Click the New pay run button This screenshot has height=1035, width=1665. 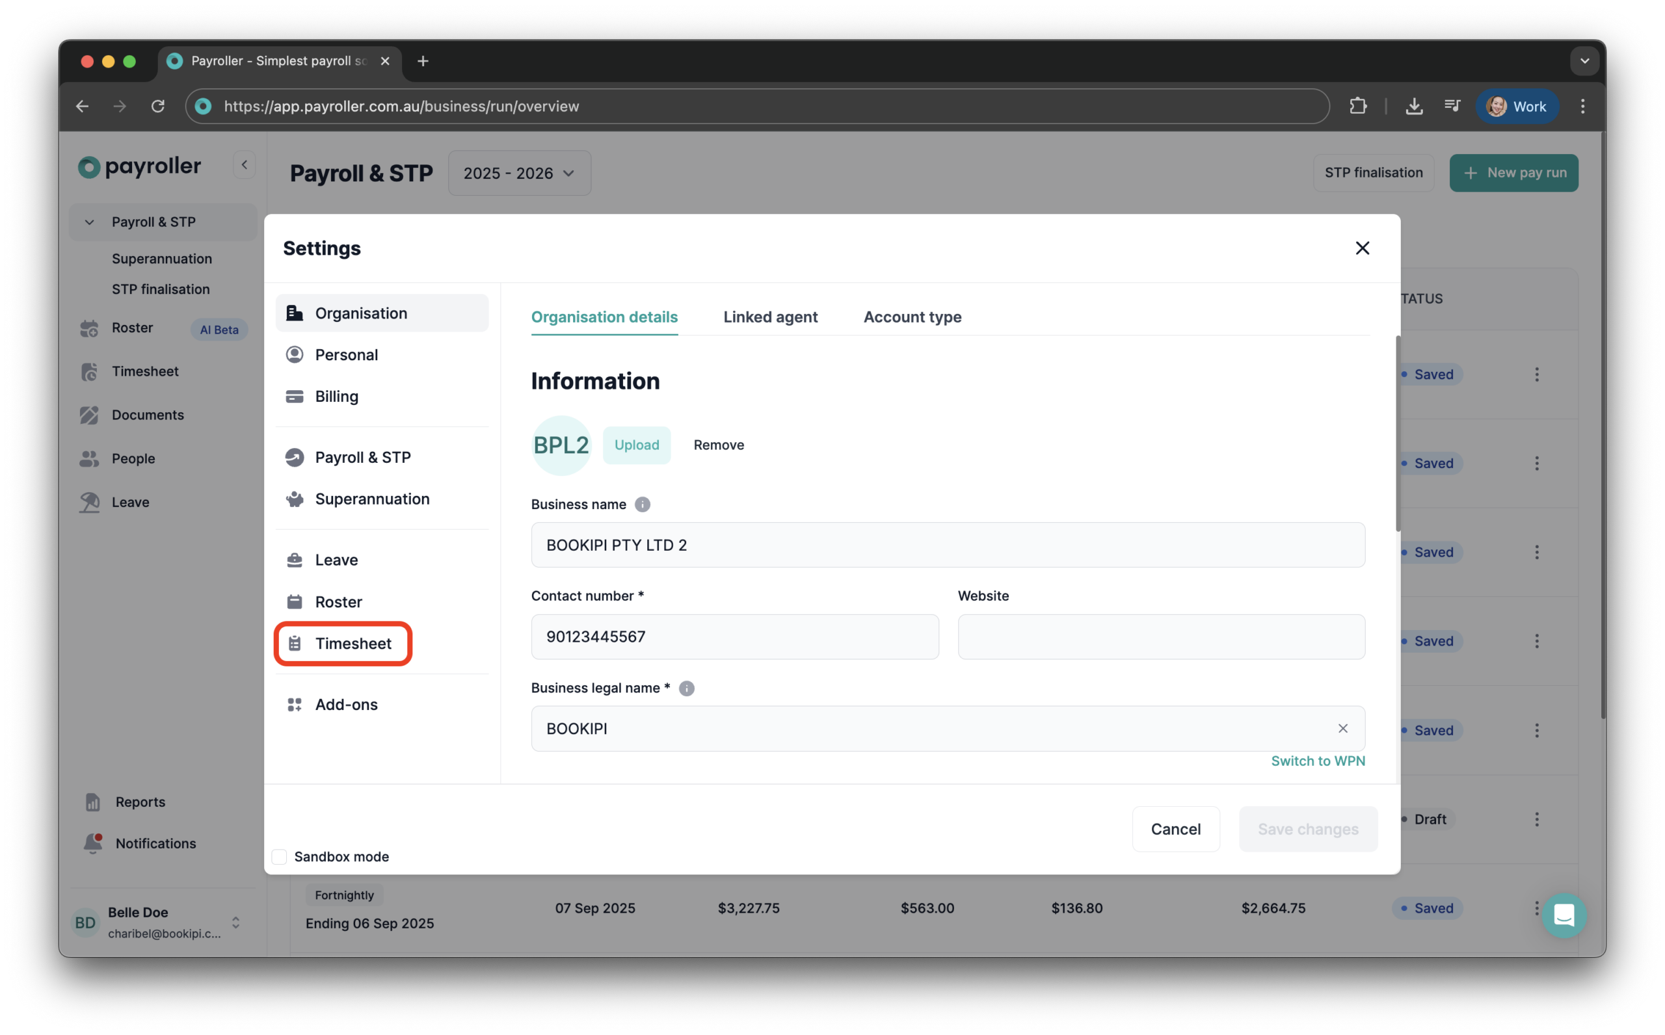tap(1513, 172)
